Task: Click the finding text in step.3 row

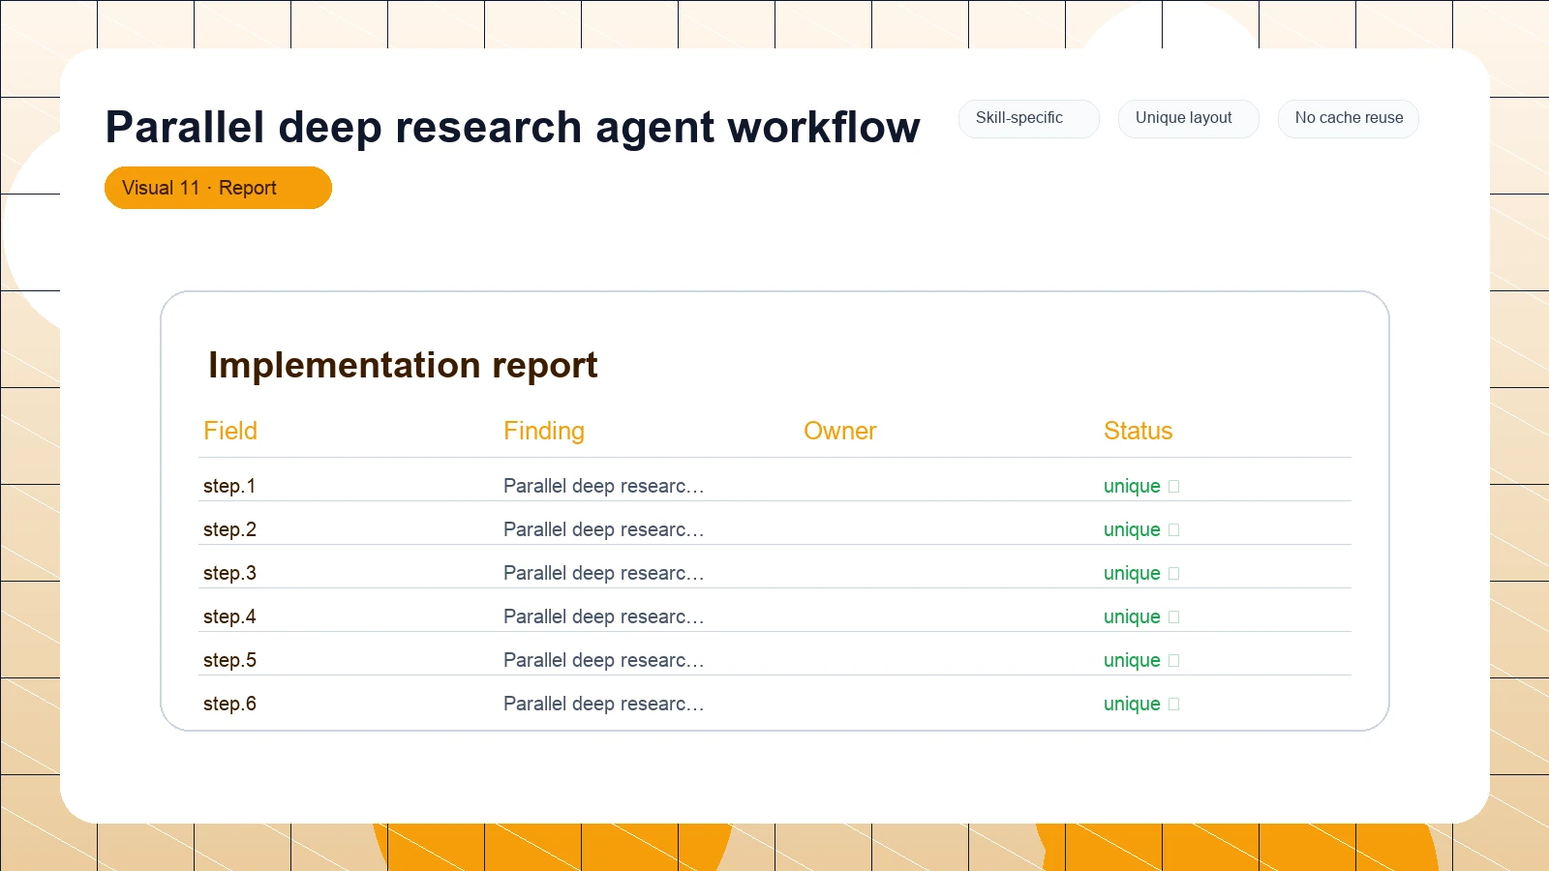Action: coord(604,573)
